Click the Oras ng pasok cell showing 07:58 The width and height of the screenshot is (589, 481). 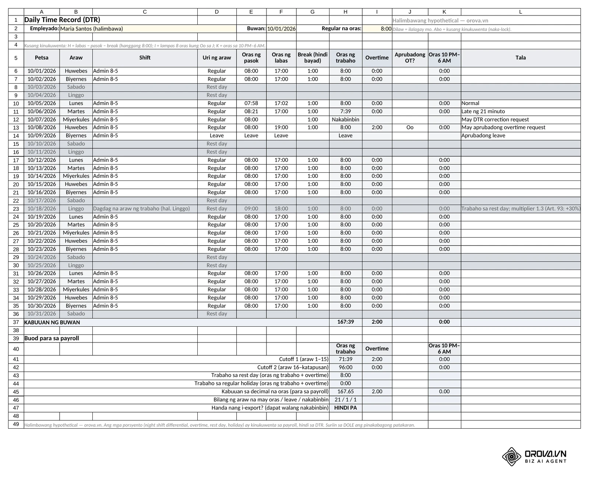click(x=251, y=103)
